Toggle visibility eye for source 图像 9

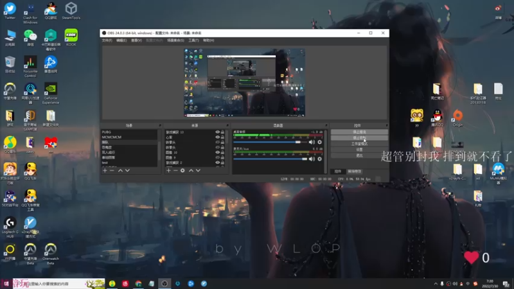click(217, 157)
